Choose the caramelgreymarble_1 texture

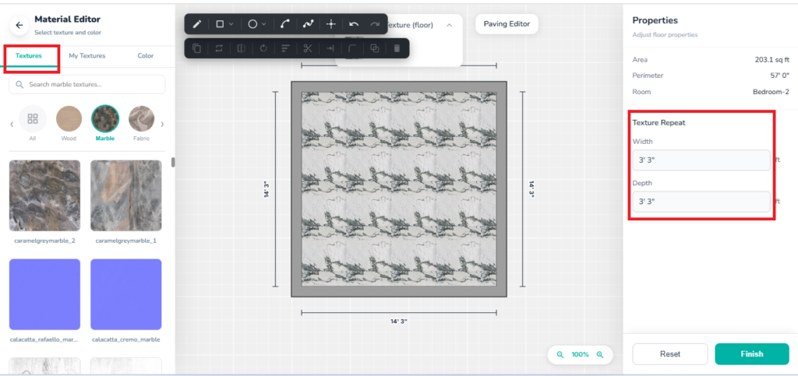[126, 195]
